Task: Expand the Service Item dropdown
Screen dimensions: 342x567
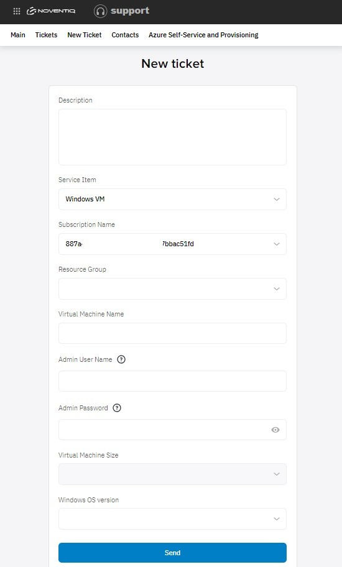Action: point(172,199)
